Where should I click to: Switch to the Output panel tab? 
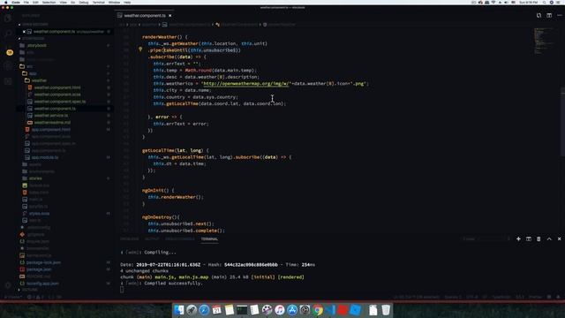tap(152, 239)
